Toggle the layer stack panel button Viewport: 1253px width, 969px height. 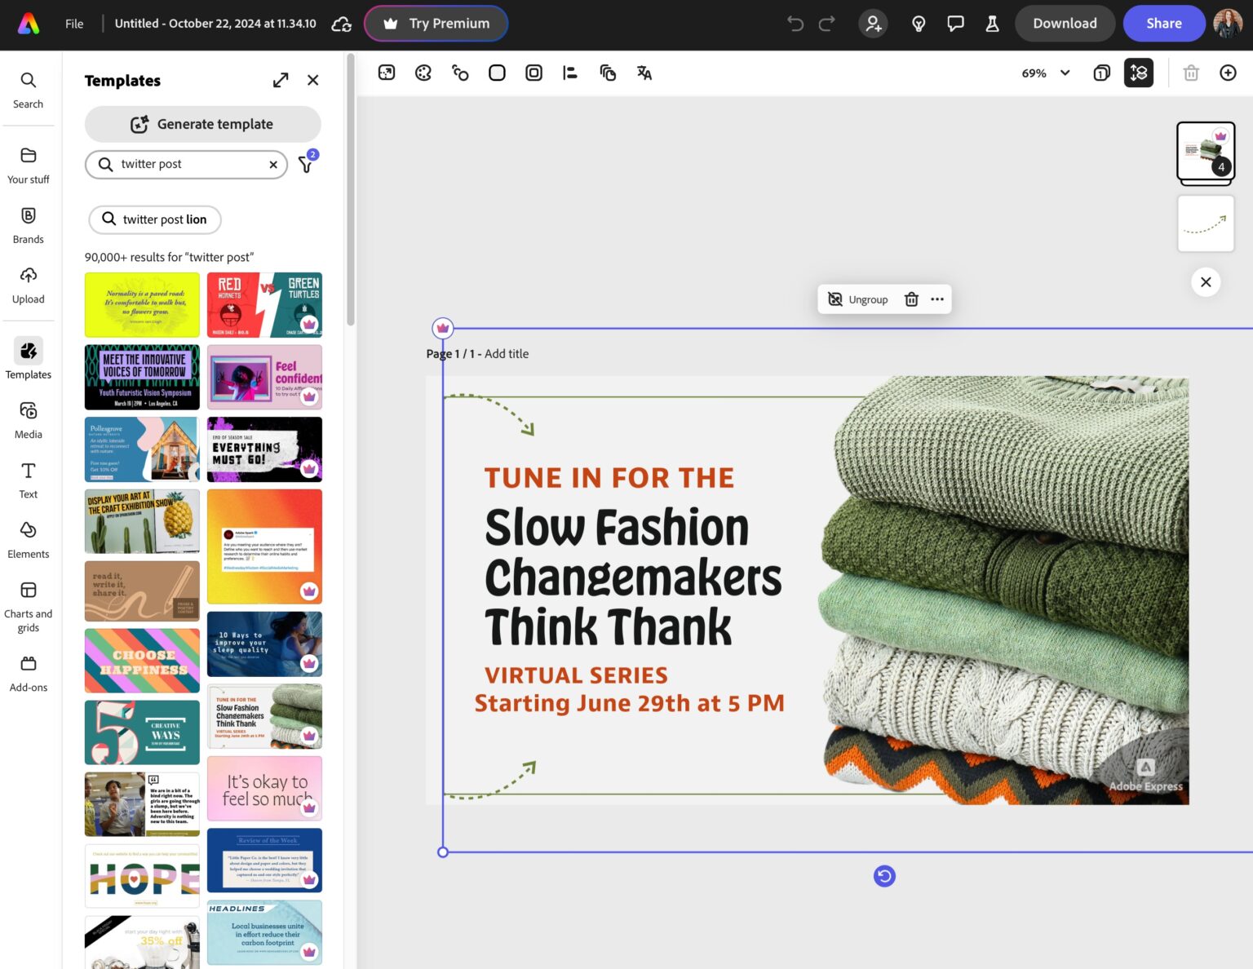pos(1139,73)
